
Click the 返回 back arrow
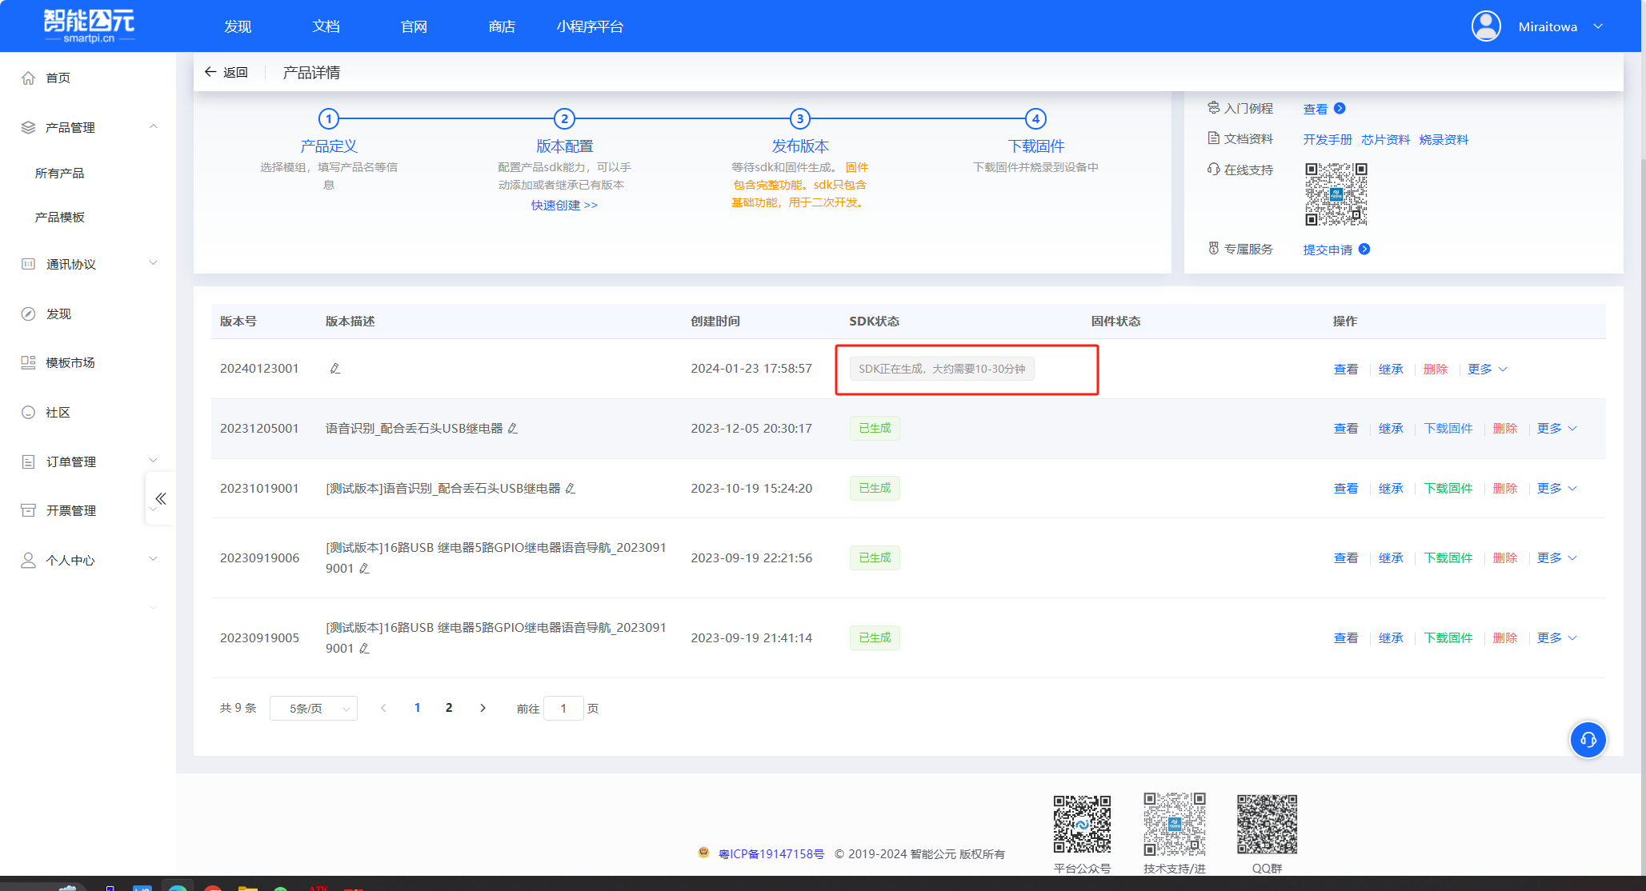[x=210, y=72]
